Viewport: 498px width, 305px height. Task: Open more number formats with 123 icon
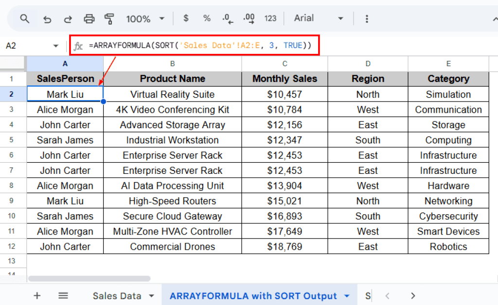click(270, 18)
